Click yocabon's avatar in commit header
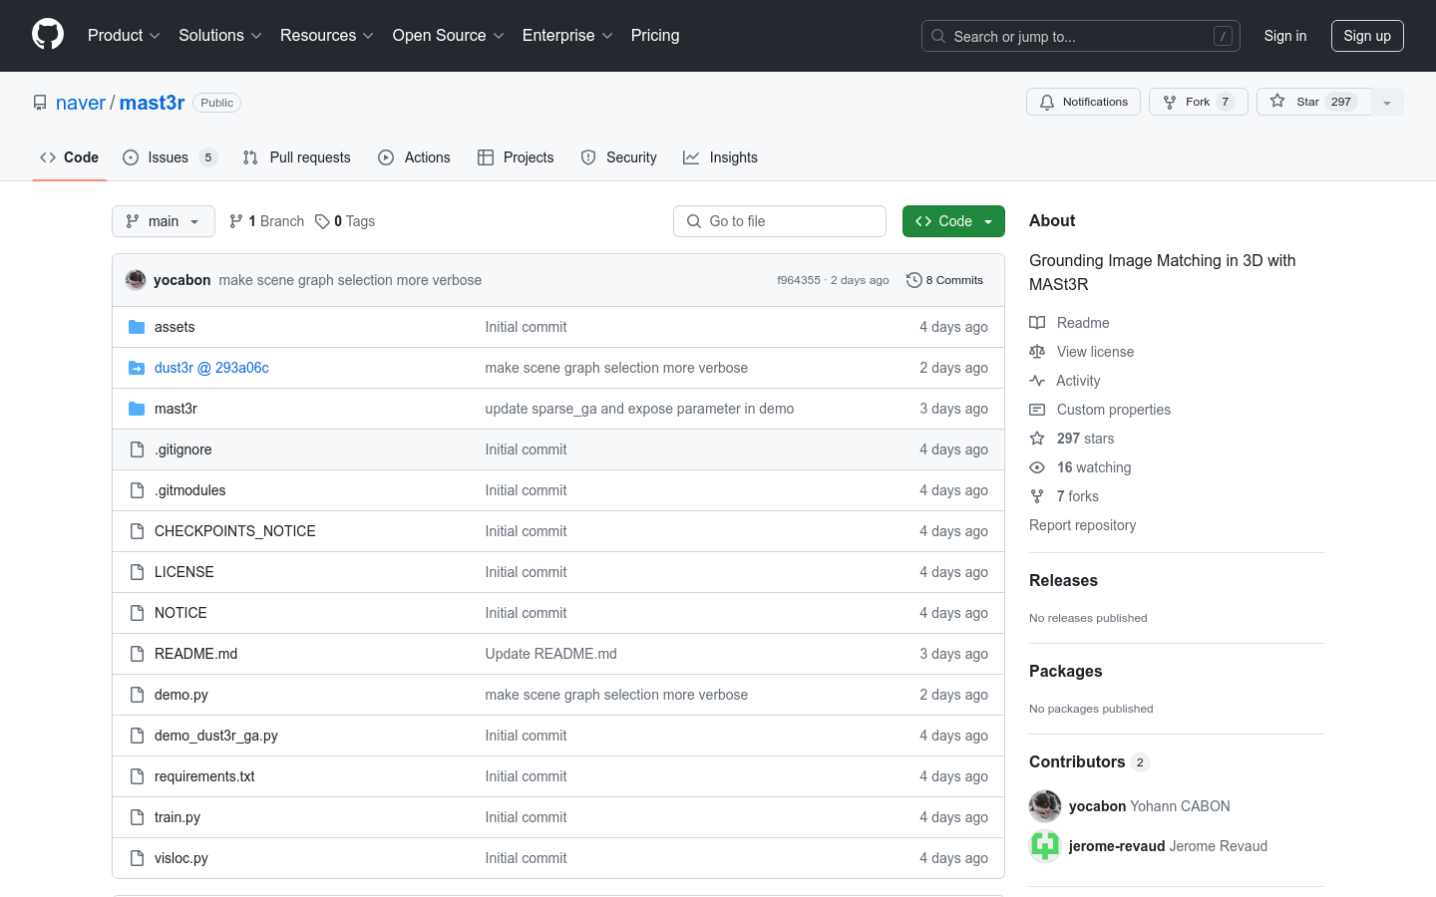The image size is (1436, 897). point(136,280)
